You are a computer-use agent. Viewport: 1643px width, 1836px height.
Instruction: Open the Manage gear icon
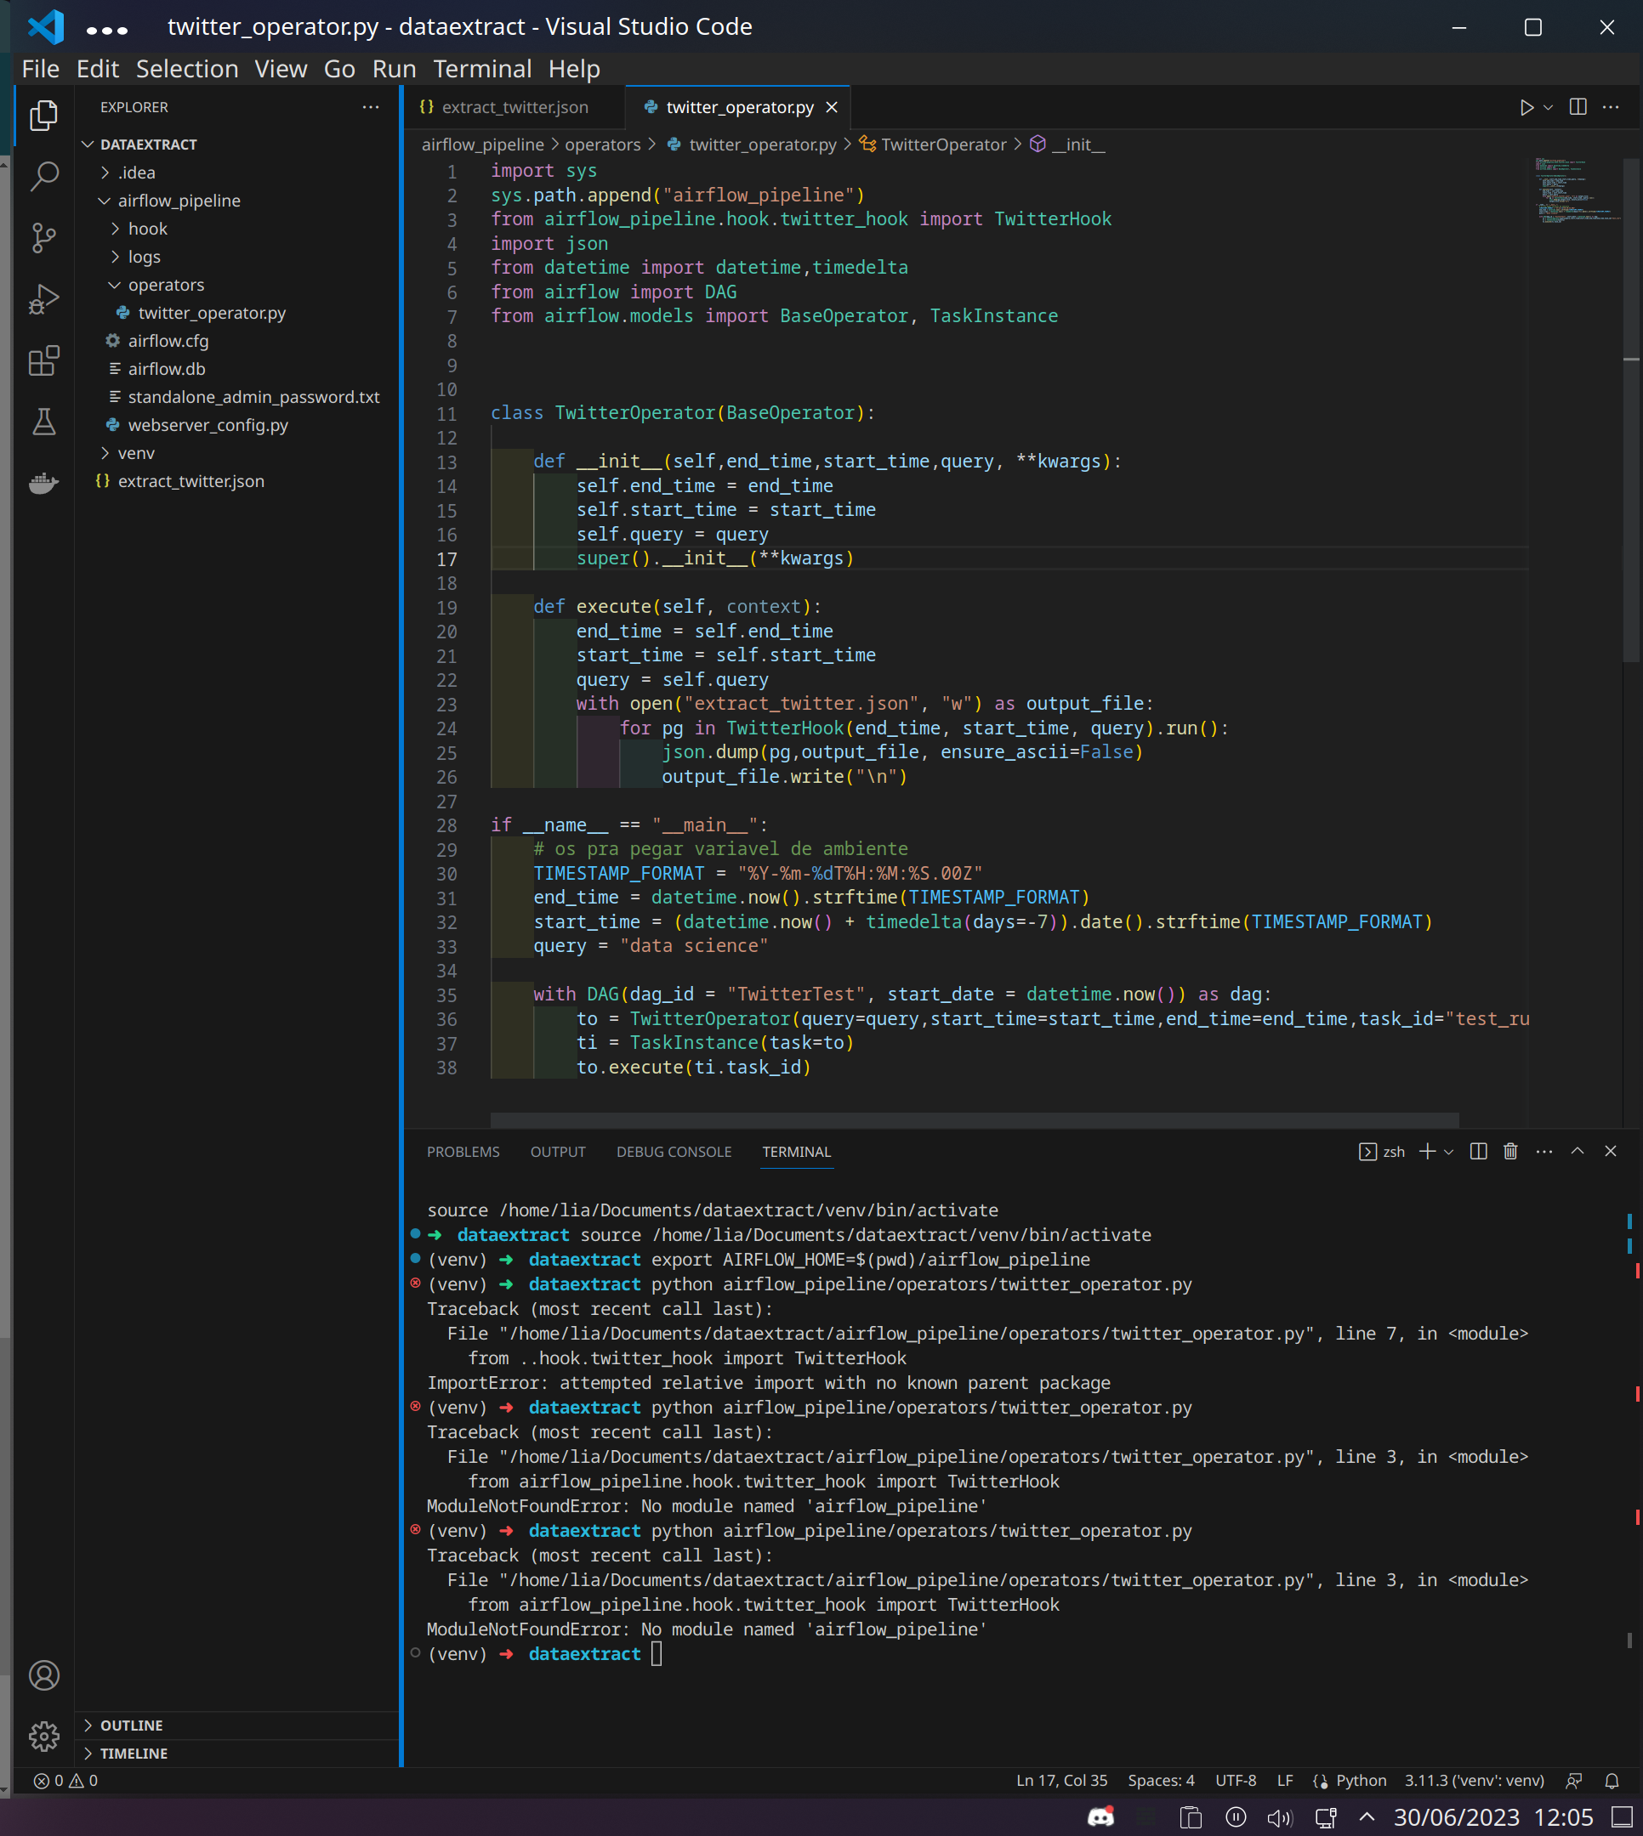tap(43, 1736)
